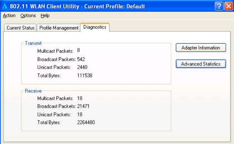Click the Transmit Multicast Packets value 8

click(x=78, y=50)
